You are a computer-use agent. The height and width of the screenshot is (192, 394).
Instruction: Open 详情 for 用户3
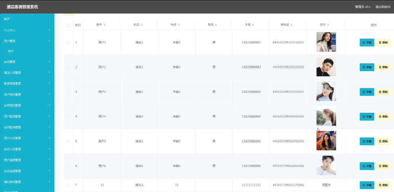367,92
